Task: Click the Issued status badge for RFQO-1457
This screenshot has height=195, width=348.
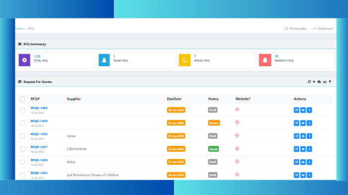Action: (213, 149)
